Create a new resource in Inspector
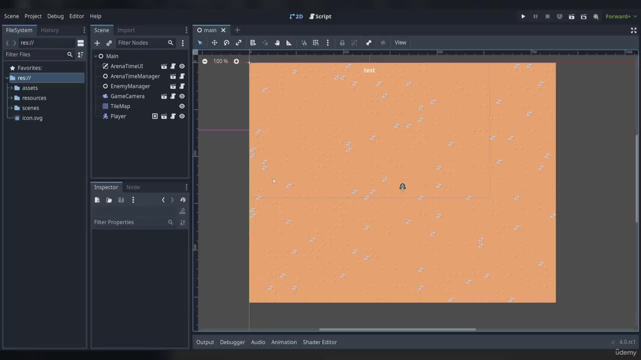Viewport: 641px width, 360px height. point(97,200)
